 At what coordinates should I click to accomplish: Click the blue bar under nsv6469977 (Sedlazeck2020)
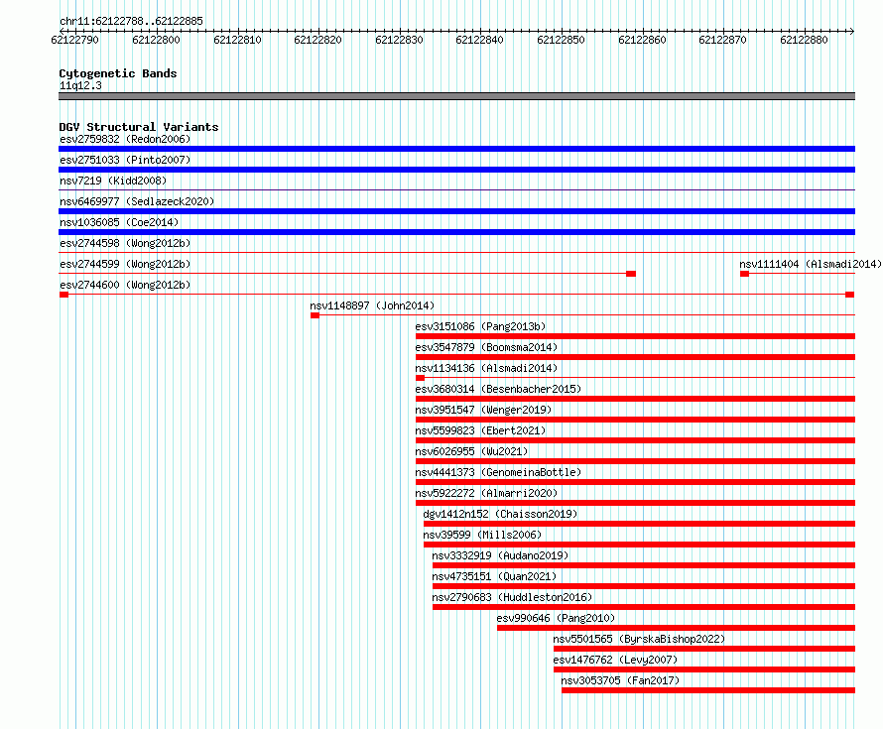456,211
